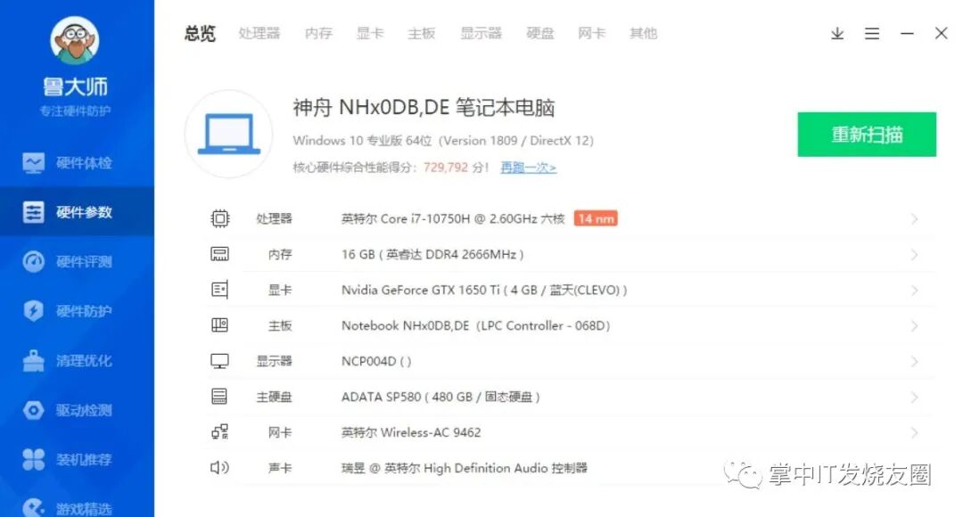Click the ADATA SP580 480 GB text
The height and width of the screenshot is (517, 963).
[440, 397]
